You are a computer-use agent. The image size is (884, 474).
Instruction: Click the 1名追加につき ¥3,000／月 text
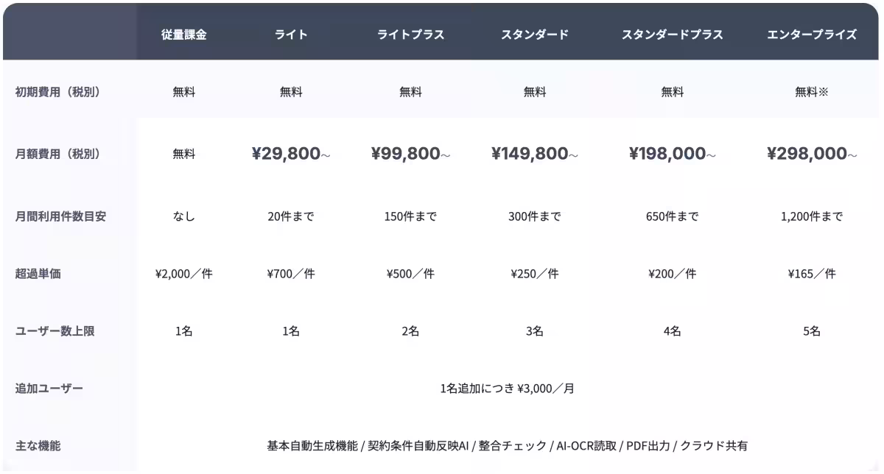507,388
